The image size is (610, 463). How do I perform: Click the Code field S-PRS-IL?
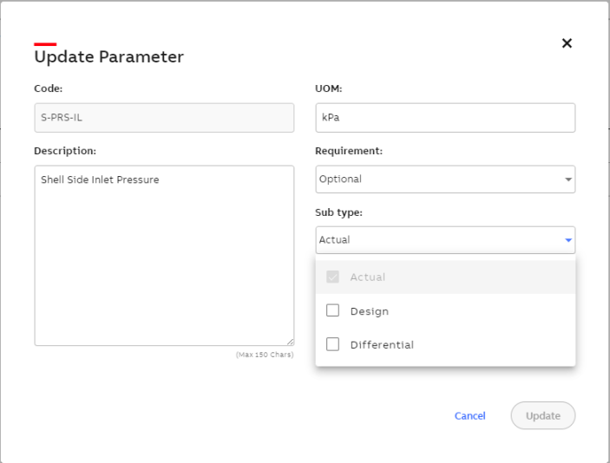[x=164, y=118]
